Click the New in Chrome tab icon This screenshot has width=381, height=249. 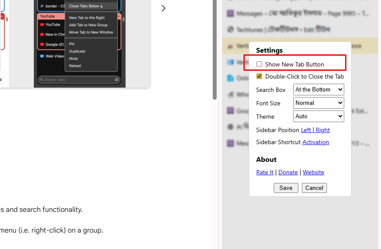click(x=42, y=35)
